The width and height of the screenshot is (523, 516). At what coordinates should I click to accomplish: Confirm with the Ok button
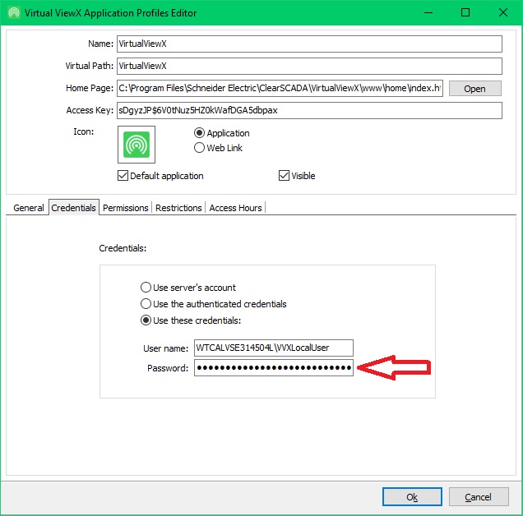coord(412,497)
